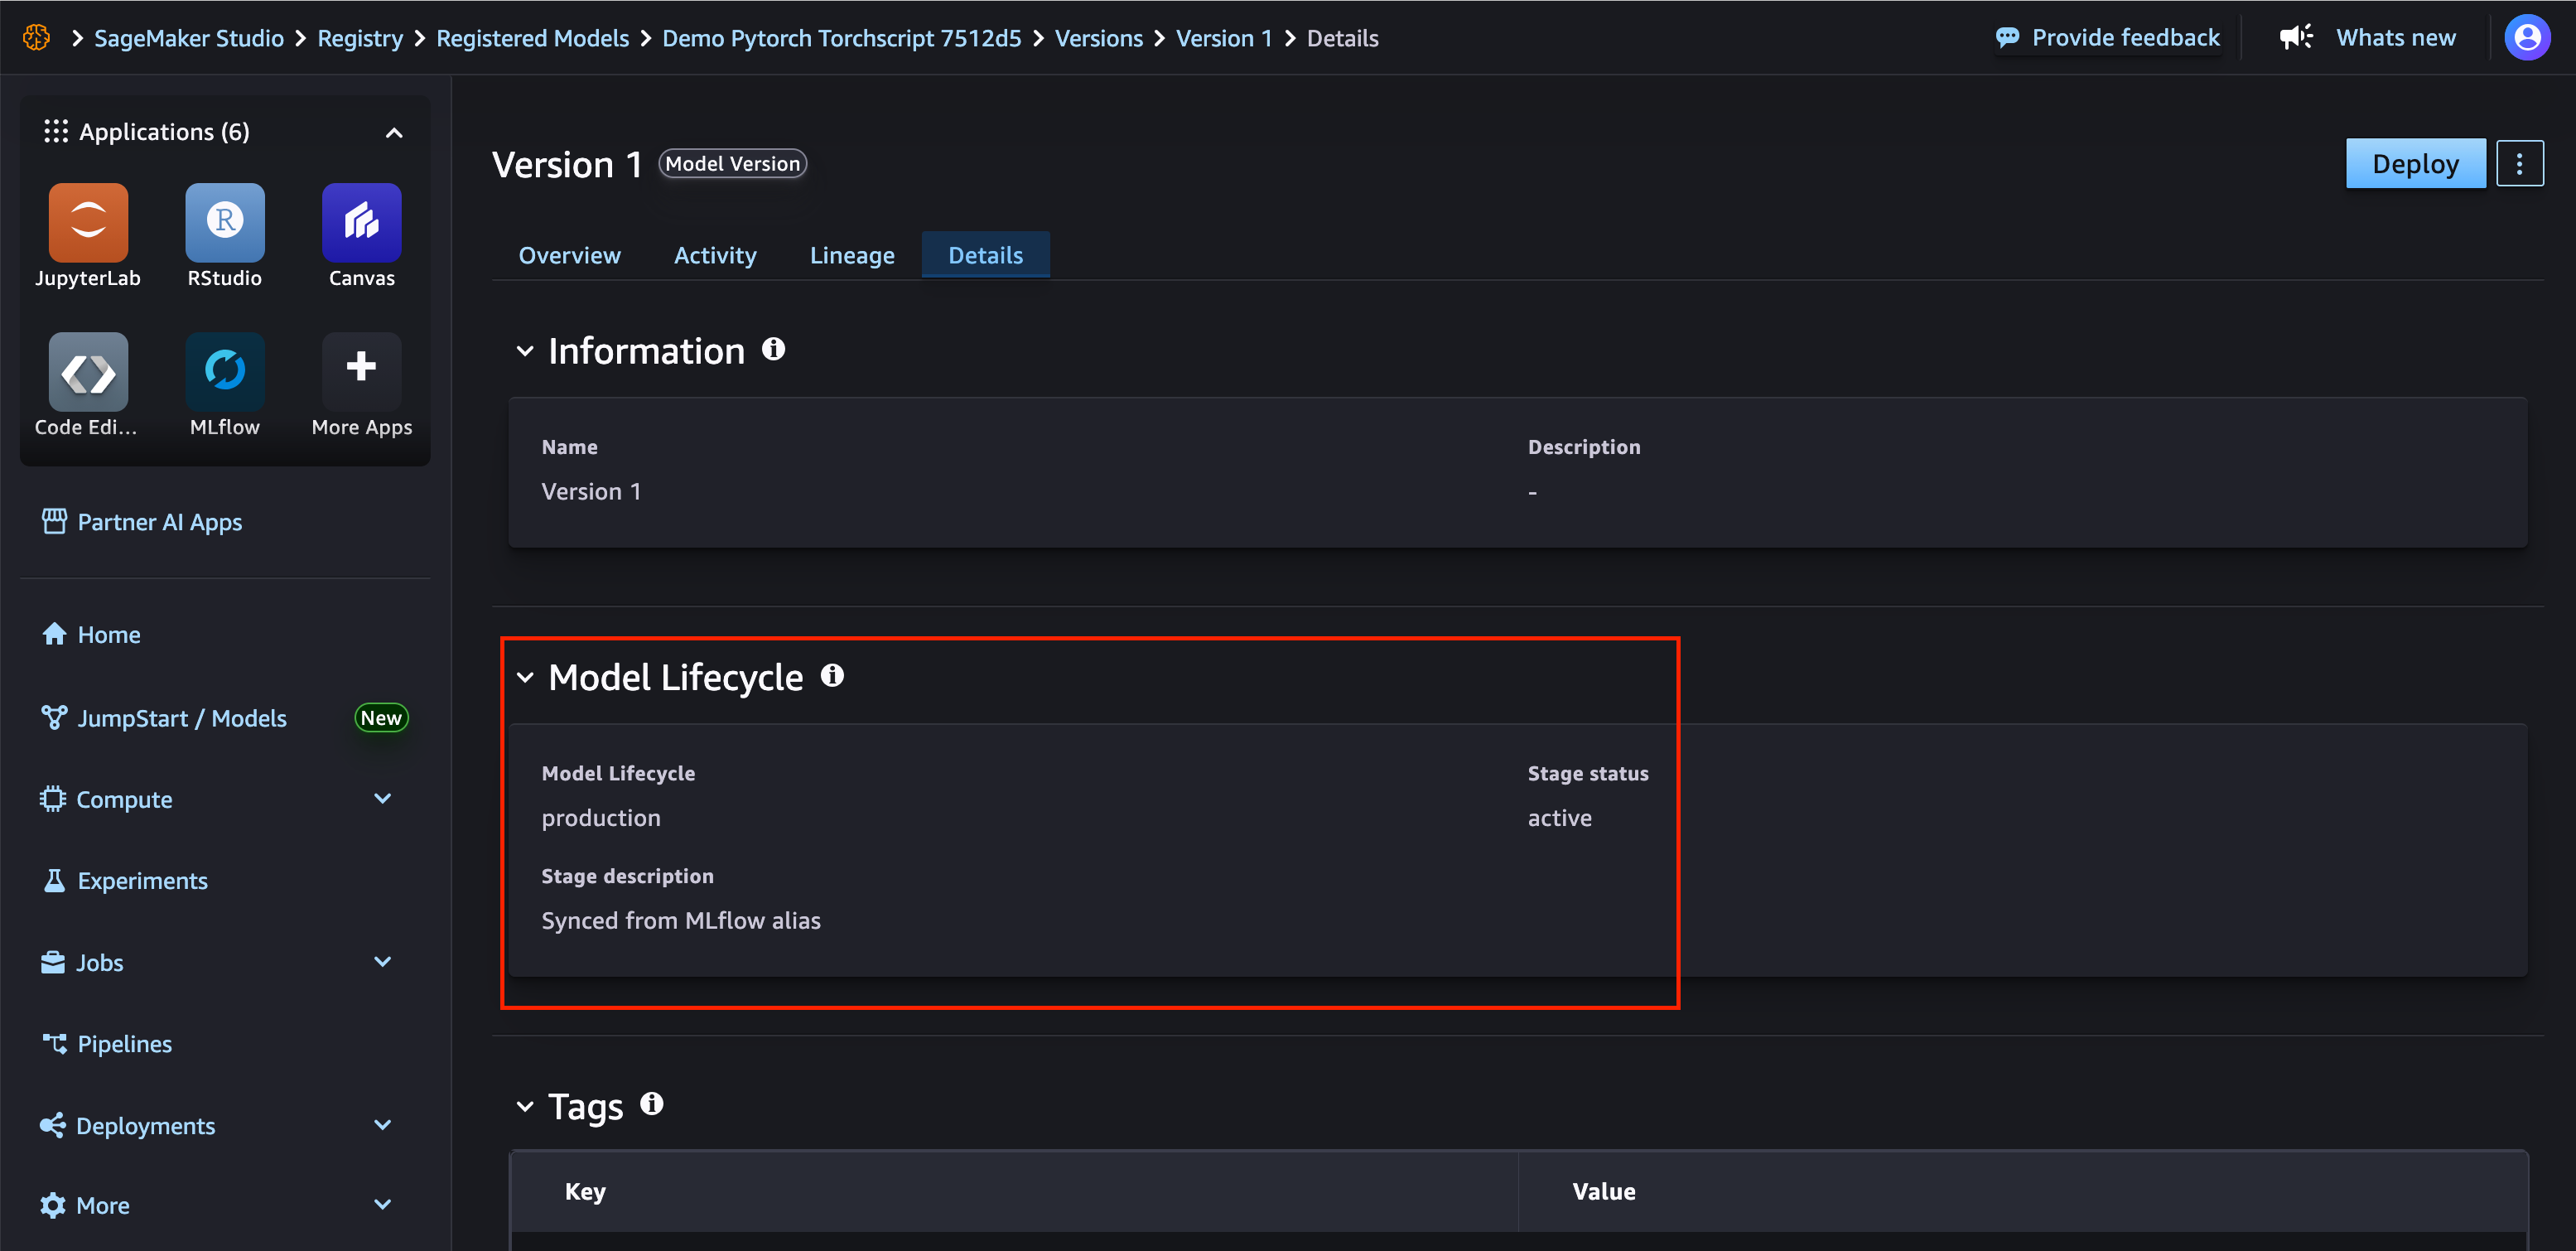This screenshot has width=2576, height=1251.
Task: Click the Deployments icon in sidebar
Action: coord(53,1125)
